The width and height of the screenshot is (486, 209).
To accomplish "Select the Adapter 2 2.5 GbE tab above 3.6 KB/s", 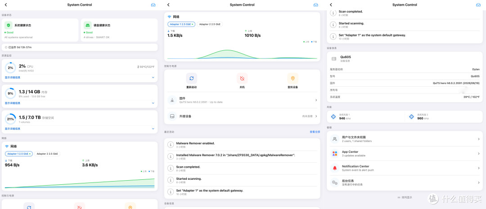I will point(47,154).
